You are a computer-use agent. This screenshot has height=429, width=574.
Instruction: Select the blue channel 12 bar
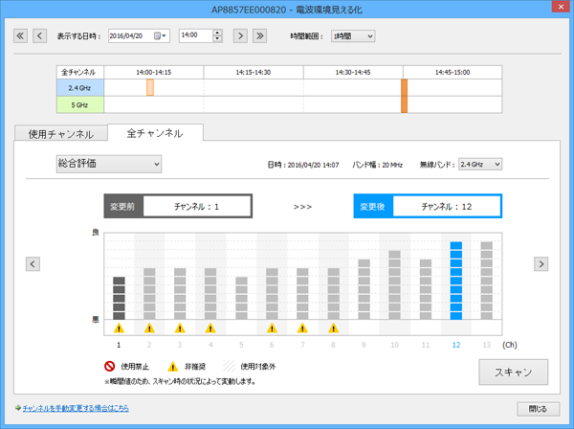coord(455,280)
